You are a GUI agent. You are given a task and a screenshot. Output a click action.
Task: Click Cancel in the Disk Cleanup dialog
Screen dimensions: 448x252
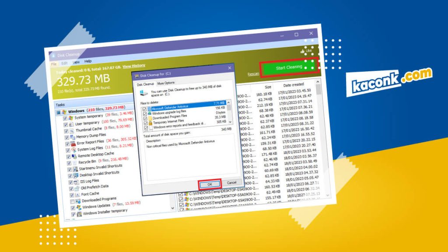[x=231, y=182]
